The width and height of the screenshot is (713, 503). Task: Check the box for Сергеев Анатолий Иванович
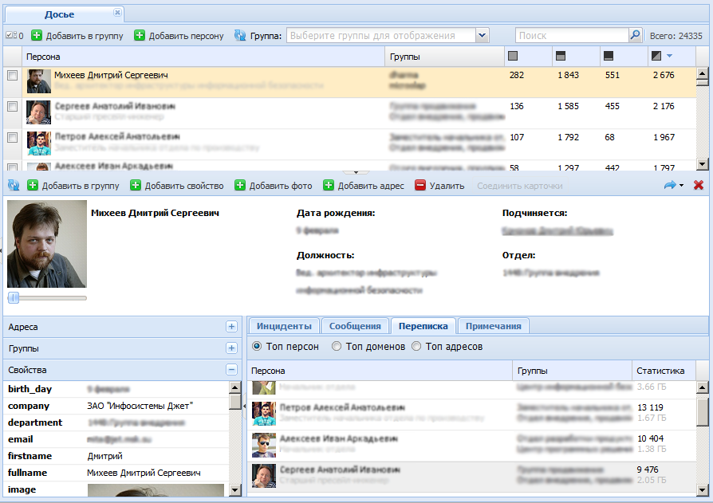pyautogui.click(x=12, y=106)
